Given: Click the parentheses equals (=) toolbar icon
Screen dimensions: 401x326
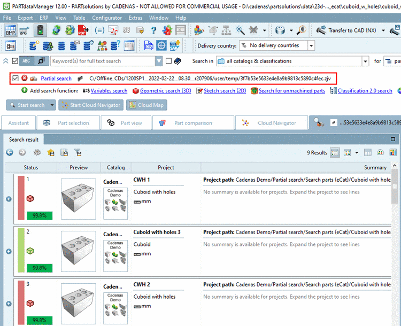Looking at the screenshot, I should tap(99, 30).
